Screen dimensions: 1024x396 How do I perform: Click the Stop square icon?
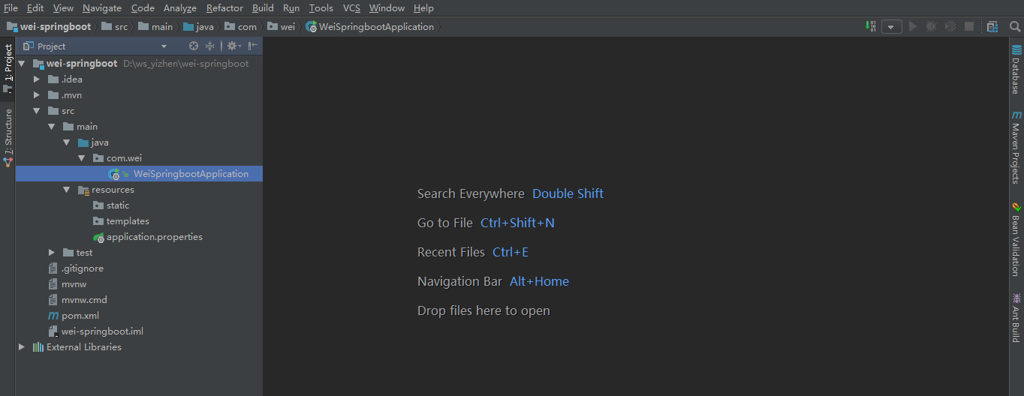pos(969,26)
